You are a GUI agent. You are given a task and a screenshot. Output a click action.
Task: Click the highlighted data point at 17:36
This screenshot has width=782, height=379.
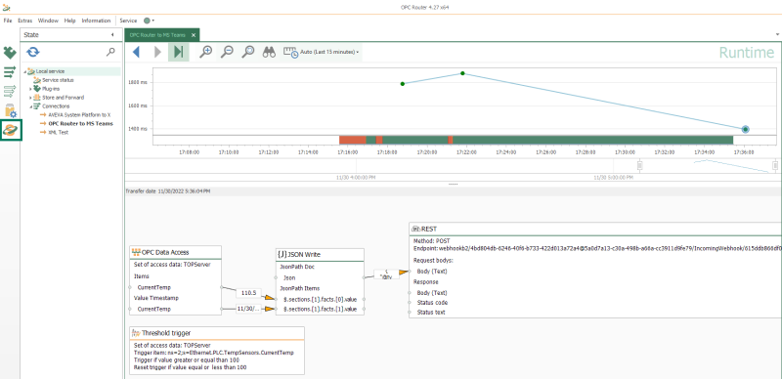[x=745, y=129]
